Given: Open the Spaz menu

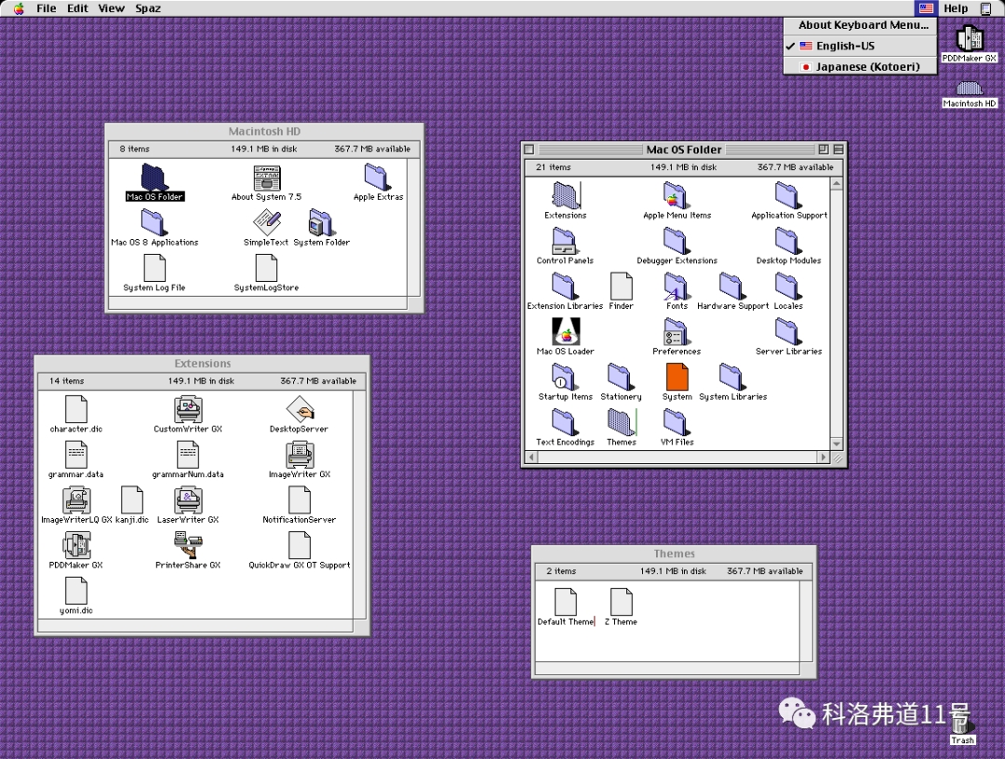Looking at the screenshot, I should [148, 8].
